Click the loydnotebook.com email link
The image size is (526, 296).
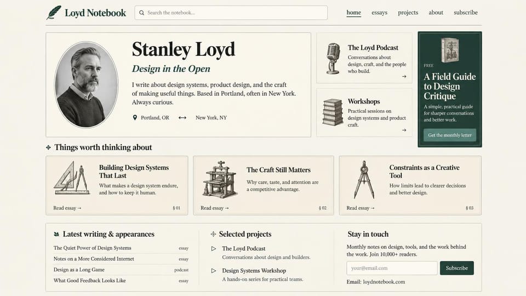tap(384, 282)
